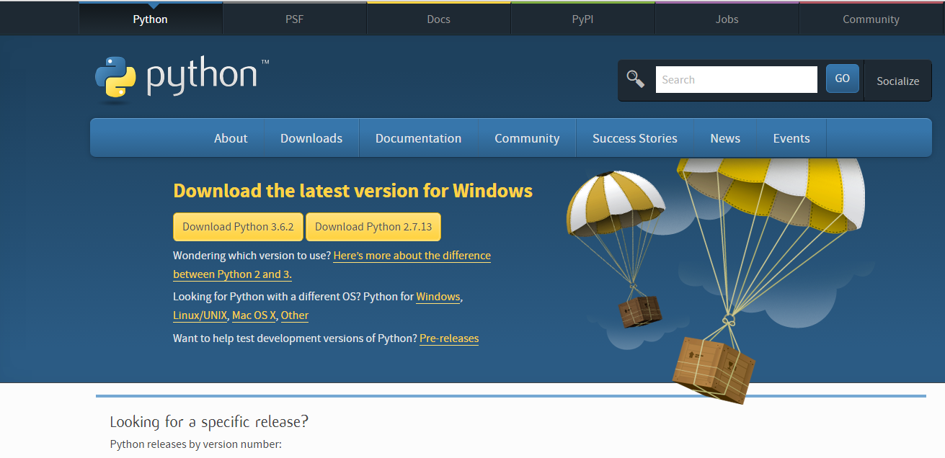Open the About navigation menu
Viewport: 945px width, 458px height.
point(231,138)
